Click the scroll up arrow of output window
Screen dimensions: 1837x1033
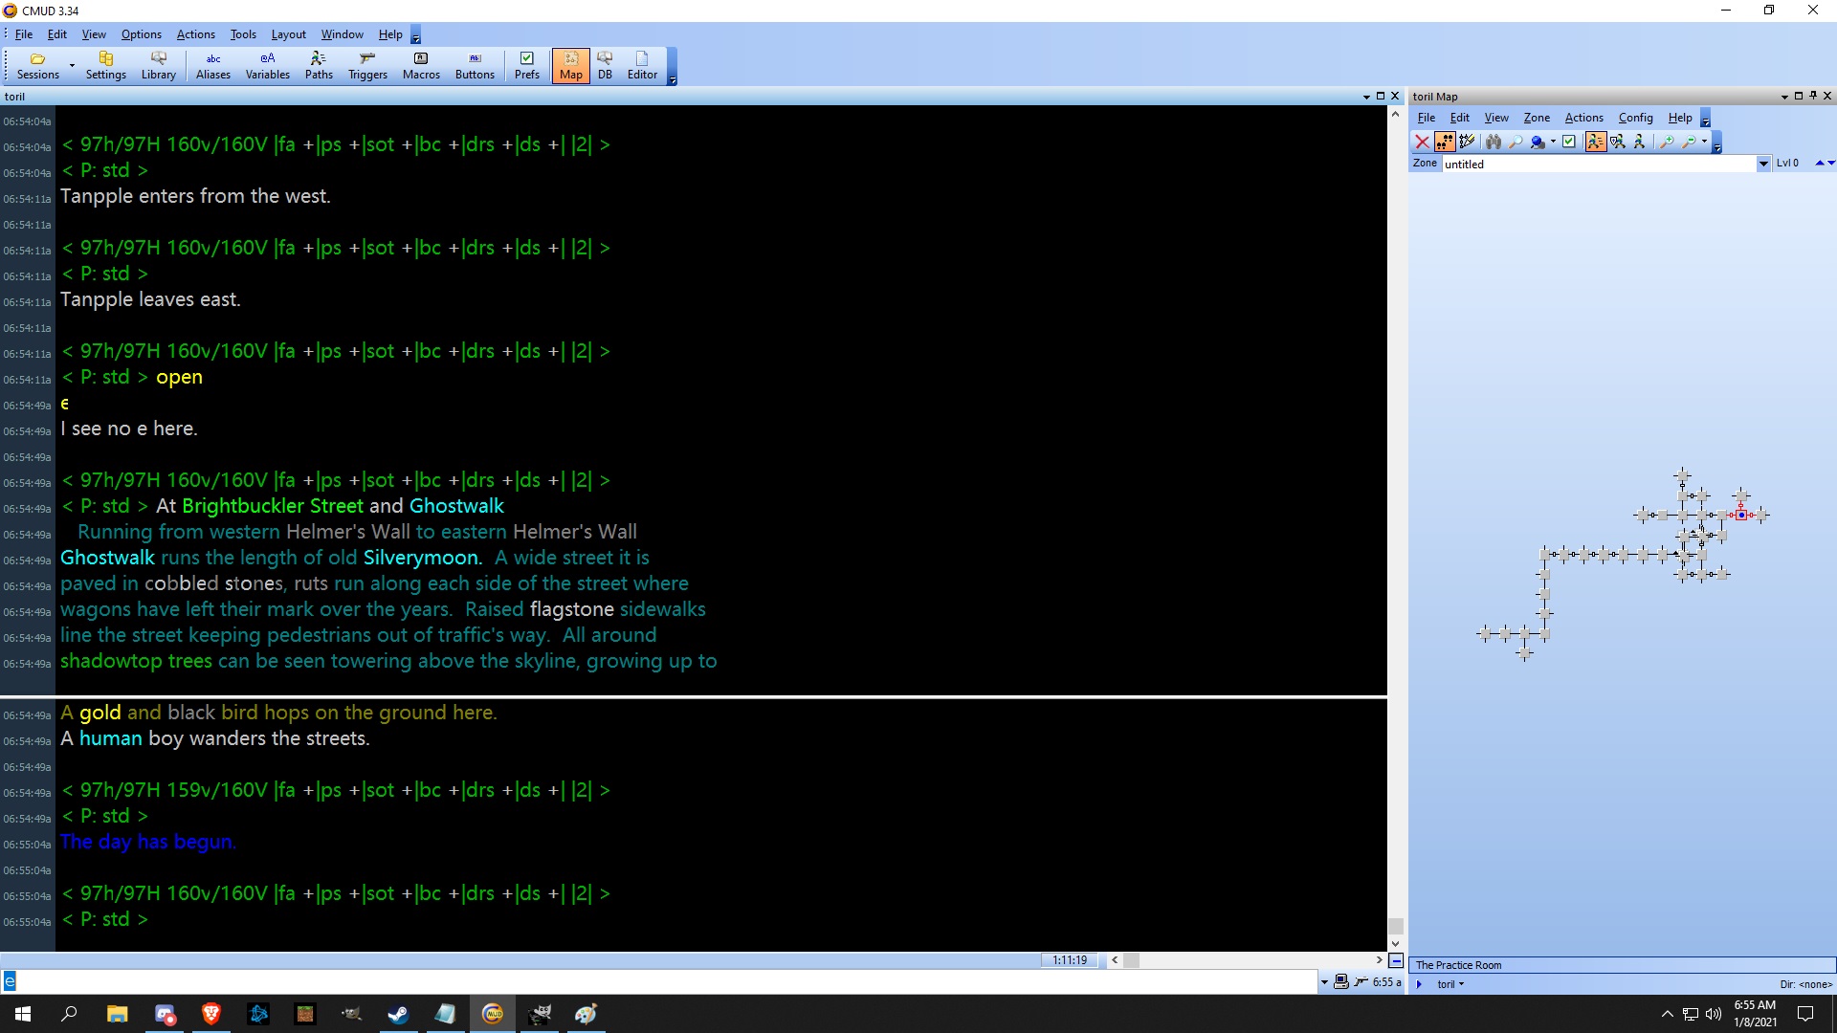tap(1395, 114)
